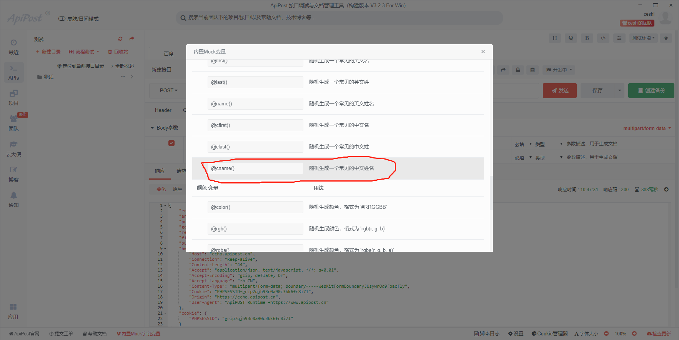679x340 pixels.
Task: Click the B toolbar button
Action: point(587,38)
